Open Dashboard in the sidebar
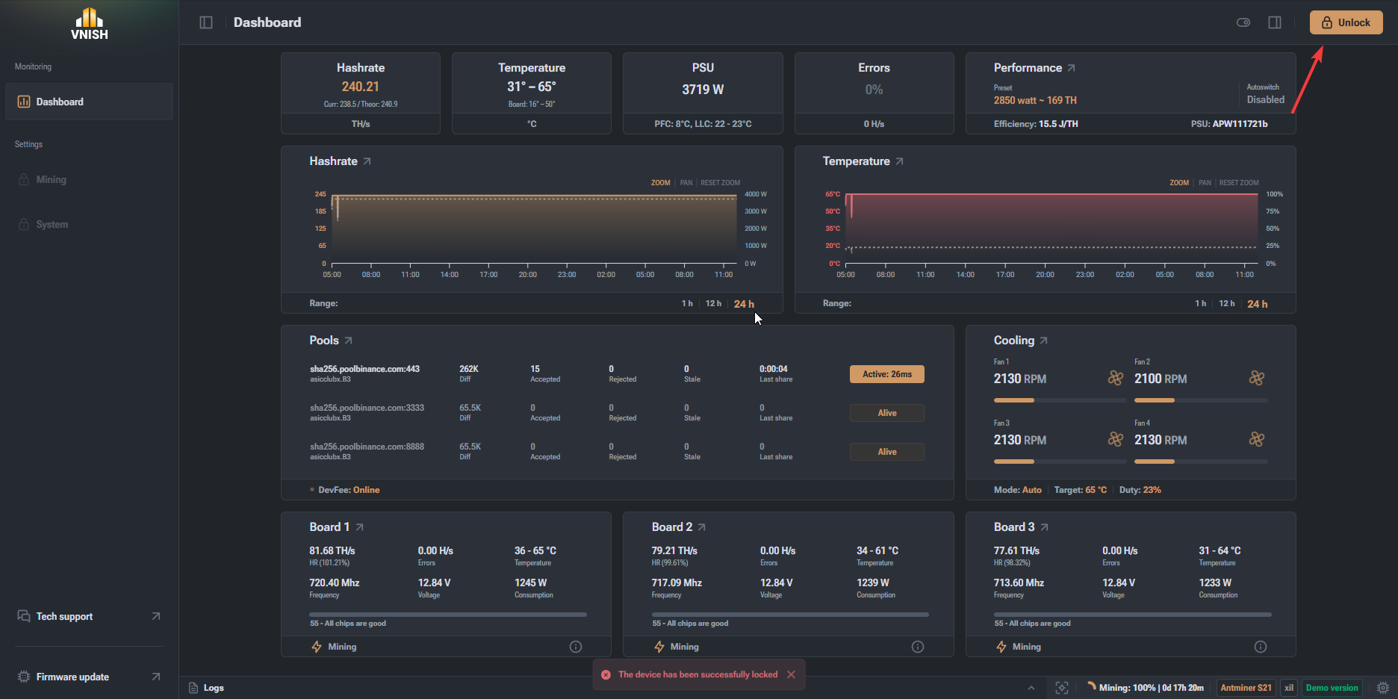 [89, 102]
